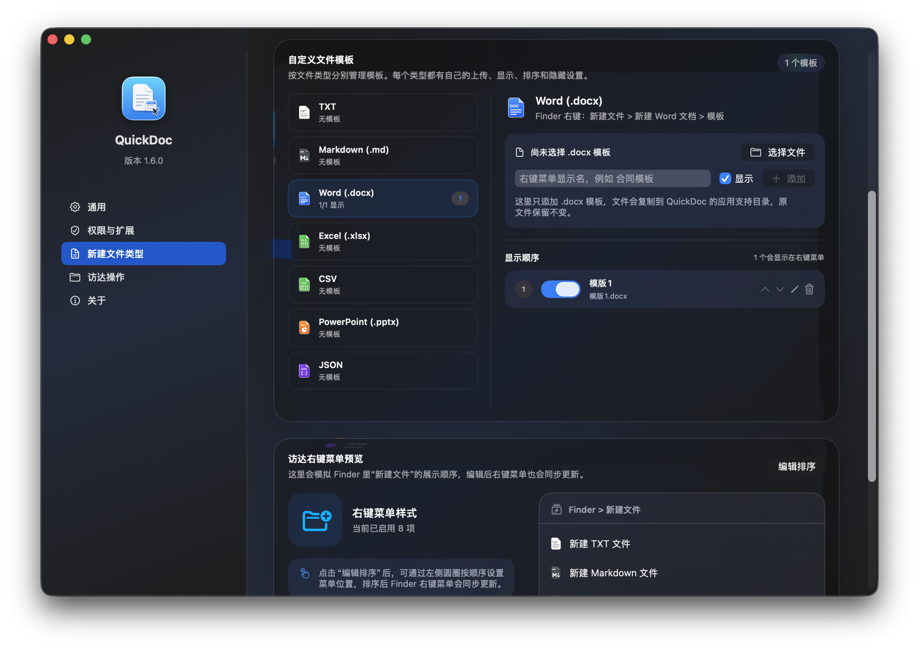Click the TXT file icon in type list
Screen dimensions: 919x650
tap(304, 112)
